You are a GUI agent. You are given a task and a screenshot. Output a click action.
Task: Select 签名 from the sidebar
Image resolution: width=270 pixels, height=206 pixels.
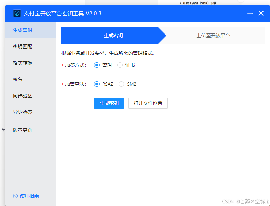[x=30, y=79]
